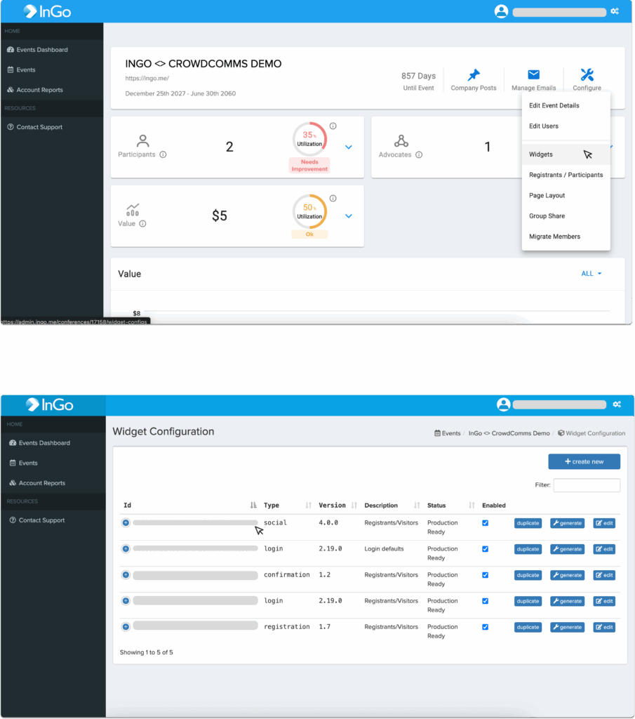
Task: Click the Company Posts pin icon
Action: click(474, 75)
